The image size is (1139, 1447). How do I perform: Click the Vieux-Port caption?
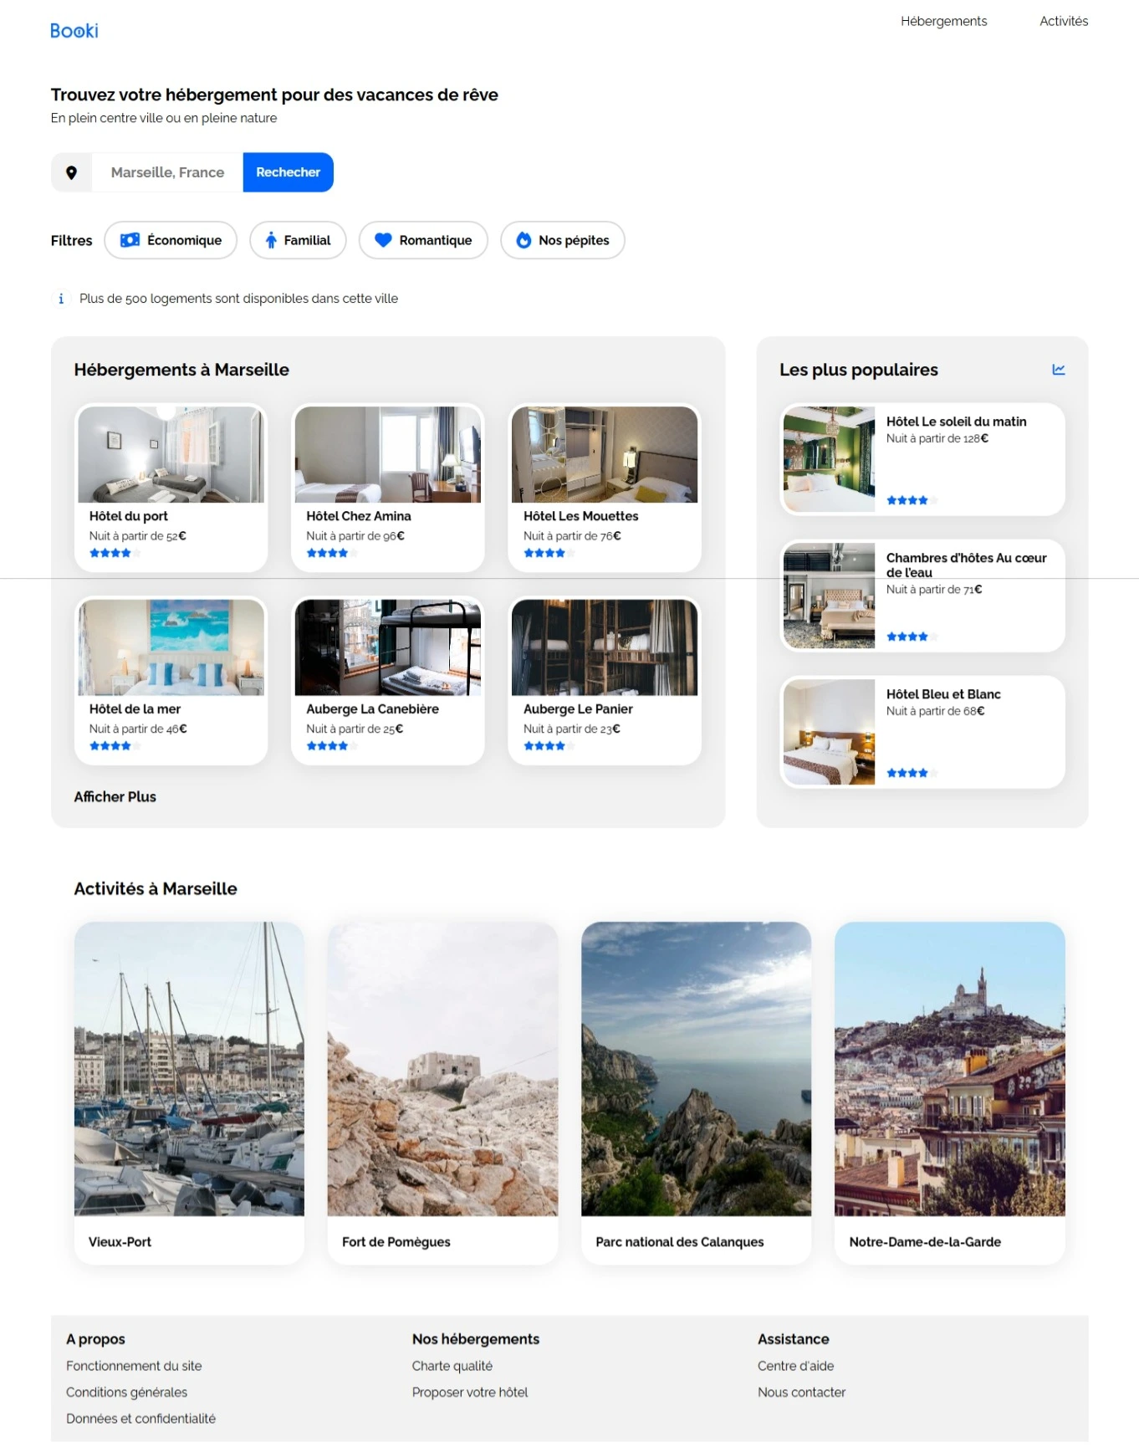120,1242
